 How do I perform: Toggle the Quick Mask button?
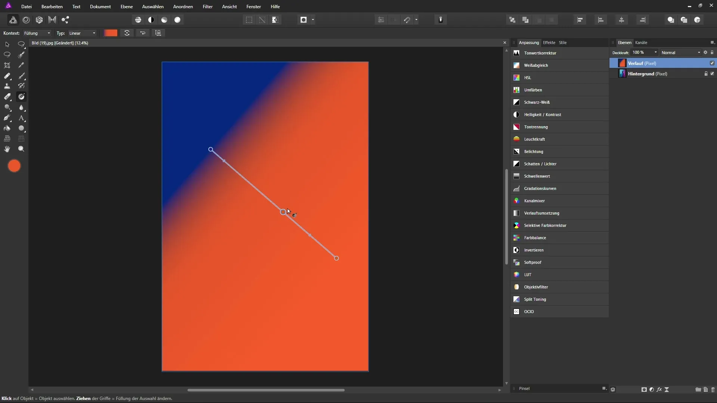tap(304, 20)
